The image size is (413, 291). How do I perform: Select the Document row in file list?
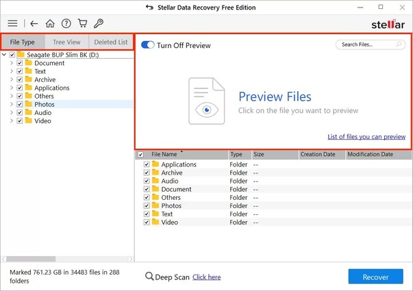click(273, 189)
